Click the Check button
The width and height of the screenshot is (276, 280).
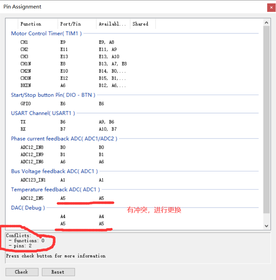22,272
